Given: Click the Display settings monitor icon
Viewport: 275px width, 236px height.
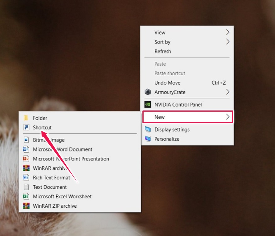Looking at the screenshot, I should coord(148,129).
